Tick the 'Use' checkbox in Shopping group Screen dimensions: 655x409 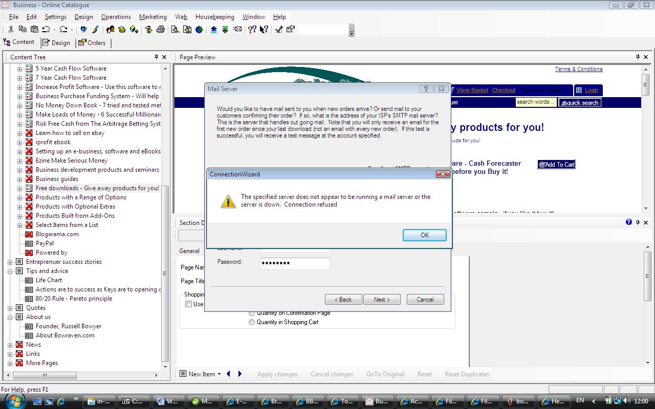[x=189, y=304]
